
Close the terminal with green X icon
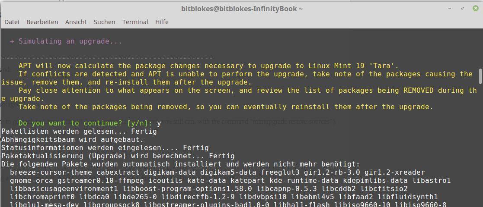tap(476, 9)
